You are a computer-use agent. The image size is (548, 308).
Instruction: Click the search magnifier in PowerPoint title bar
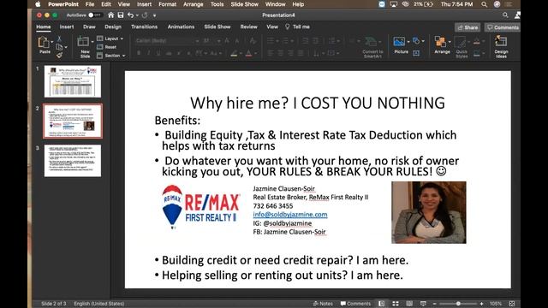pyautogui.click(x=505, y=15)
